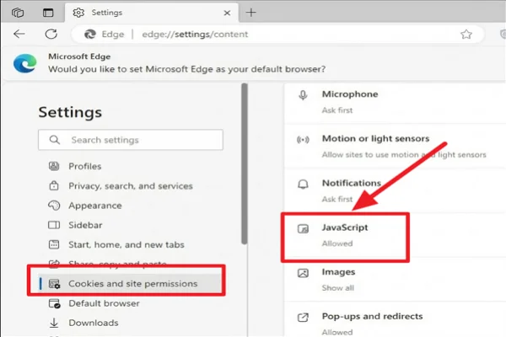
Task: Open Notifications permission
Action: click(x=395, y=190)
